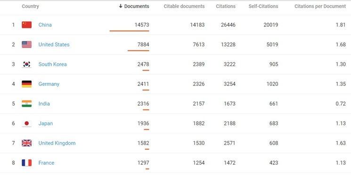This screenshot has height=176, width=351.
Task: Click the Country column header
Action: point(31,6)
